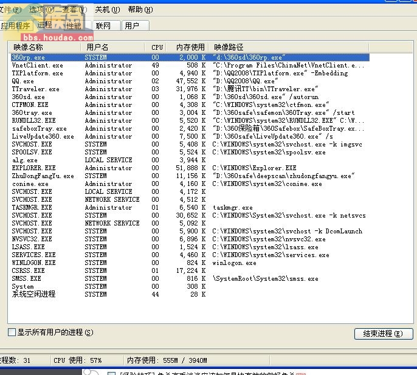Sort by CPU column header
This screenshot has height=375, width=417.
pos(157,47)
